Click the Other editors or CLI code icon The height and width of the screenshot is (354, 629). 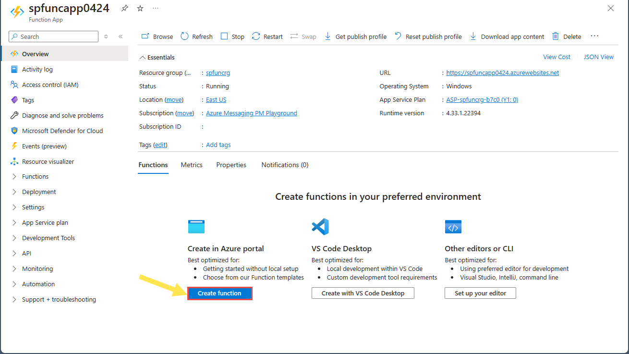[453, 227]
